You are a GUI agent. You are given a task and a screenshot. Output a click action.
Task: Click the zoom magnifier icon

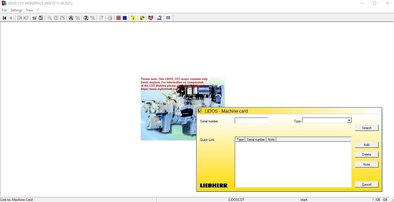tap(50, 18)
